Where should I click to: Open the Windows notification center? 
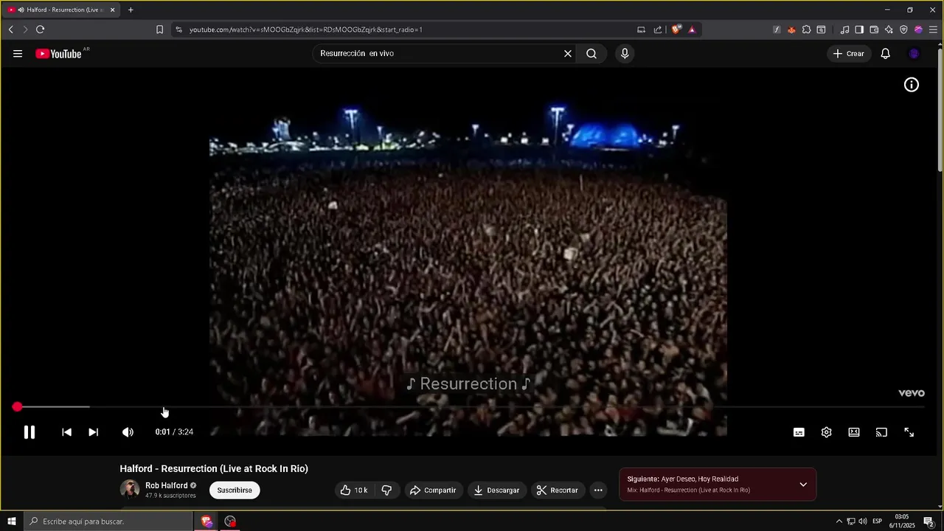click(929, 521)
